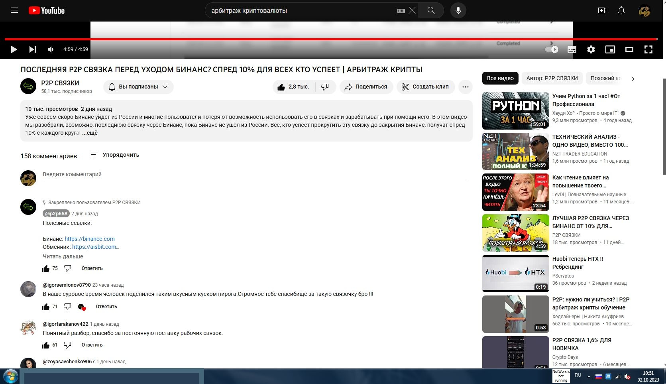Toggle subtitles in the player

pos(572,49)
